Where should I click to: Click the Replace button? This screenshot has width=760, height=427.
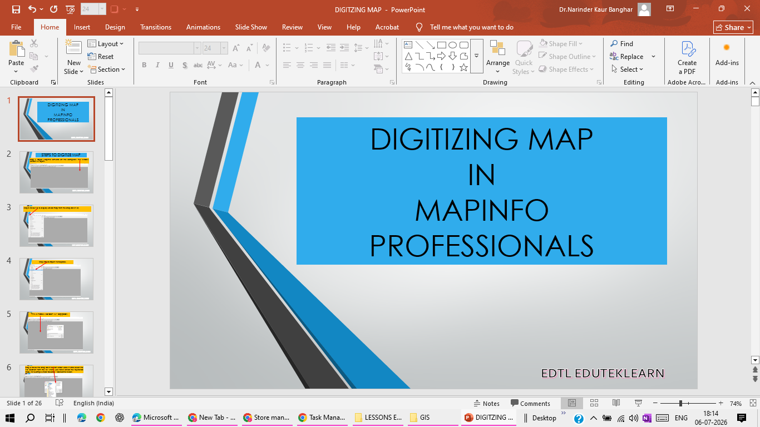[626, 57]
